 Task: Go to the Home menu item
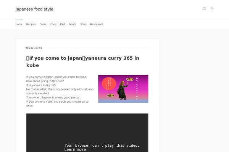point(19,24)
